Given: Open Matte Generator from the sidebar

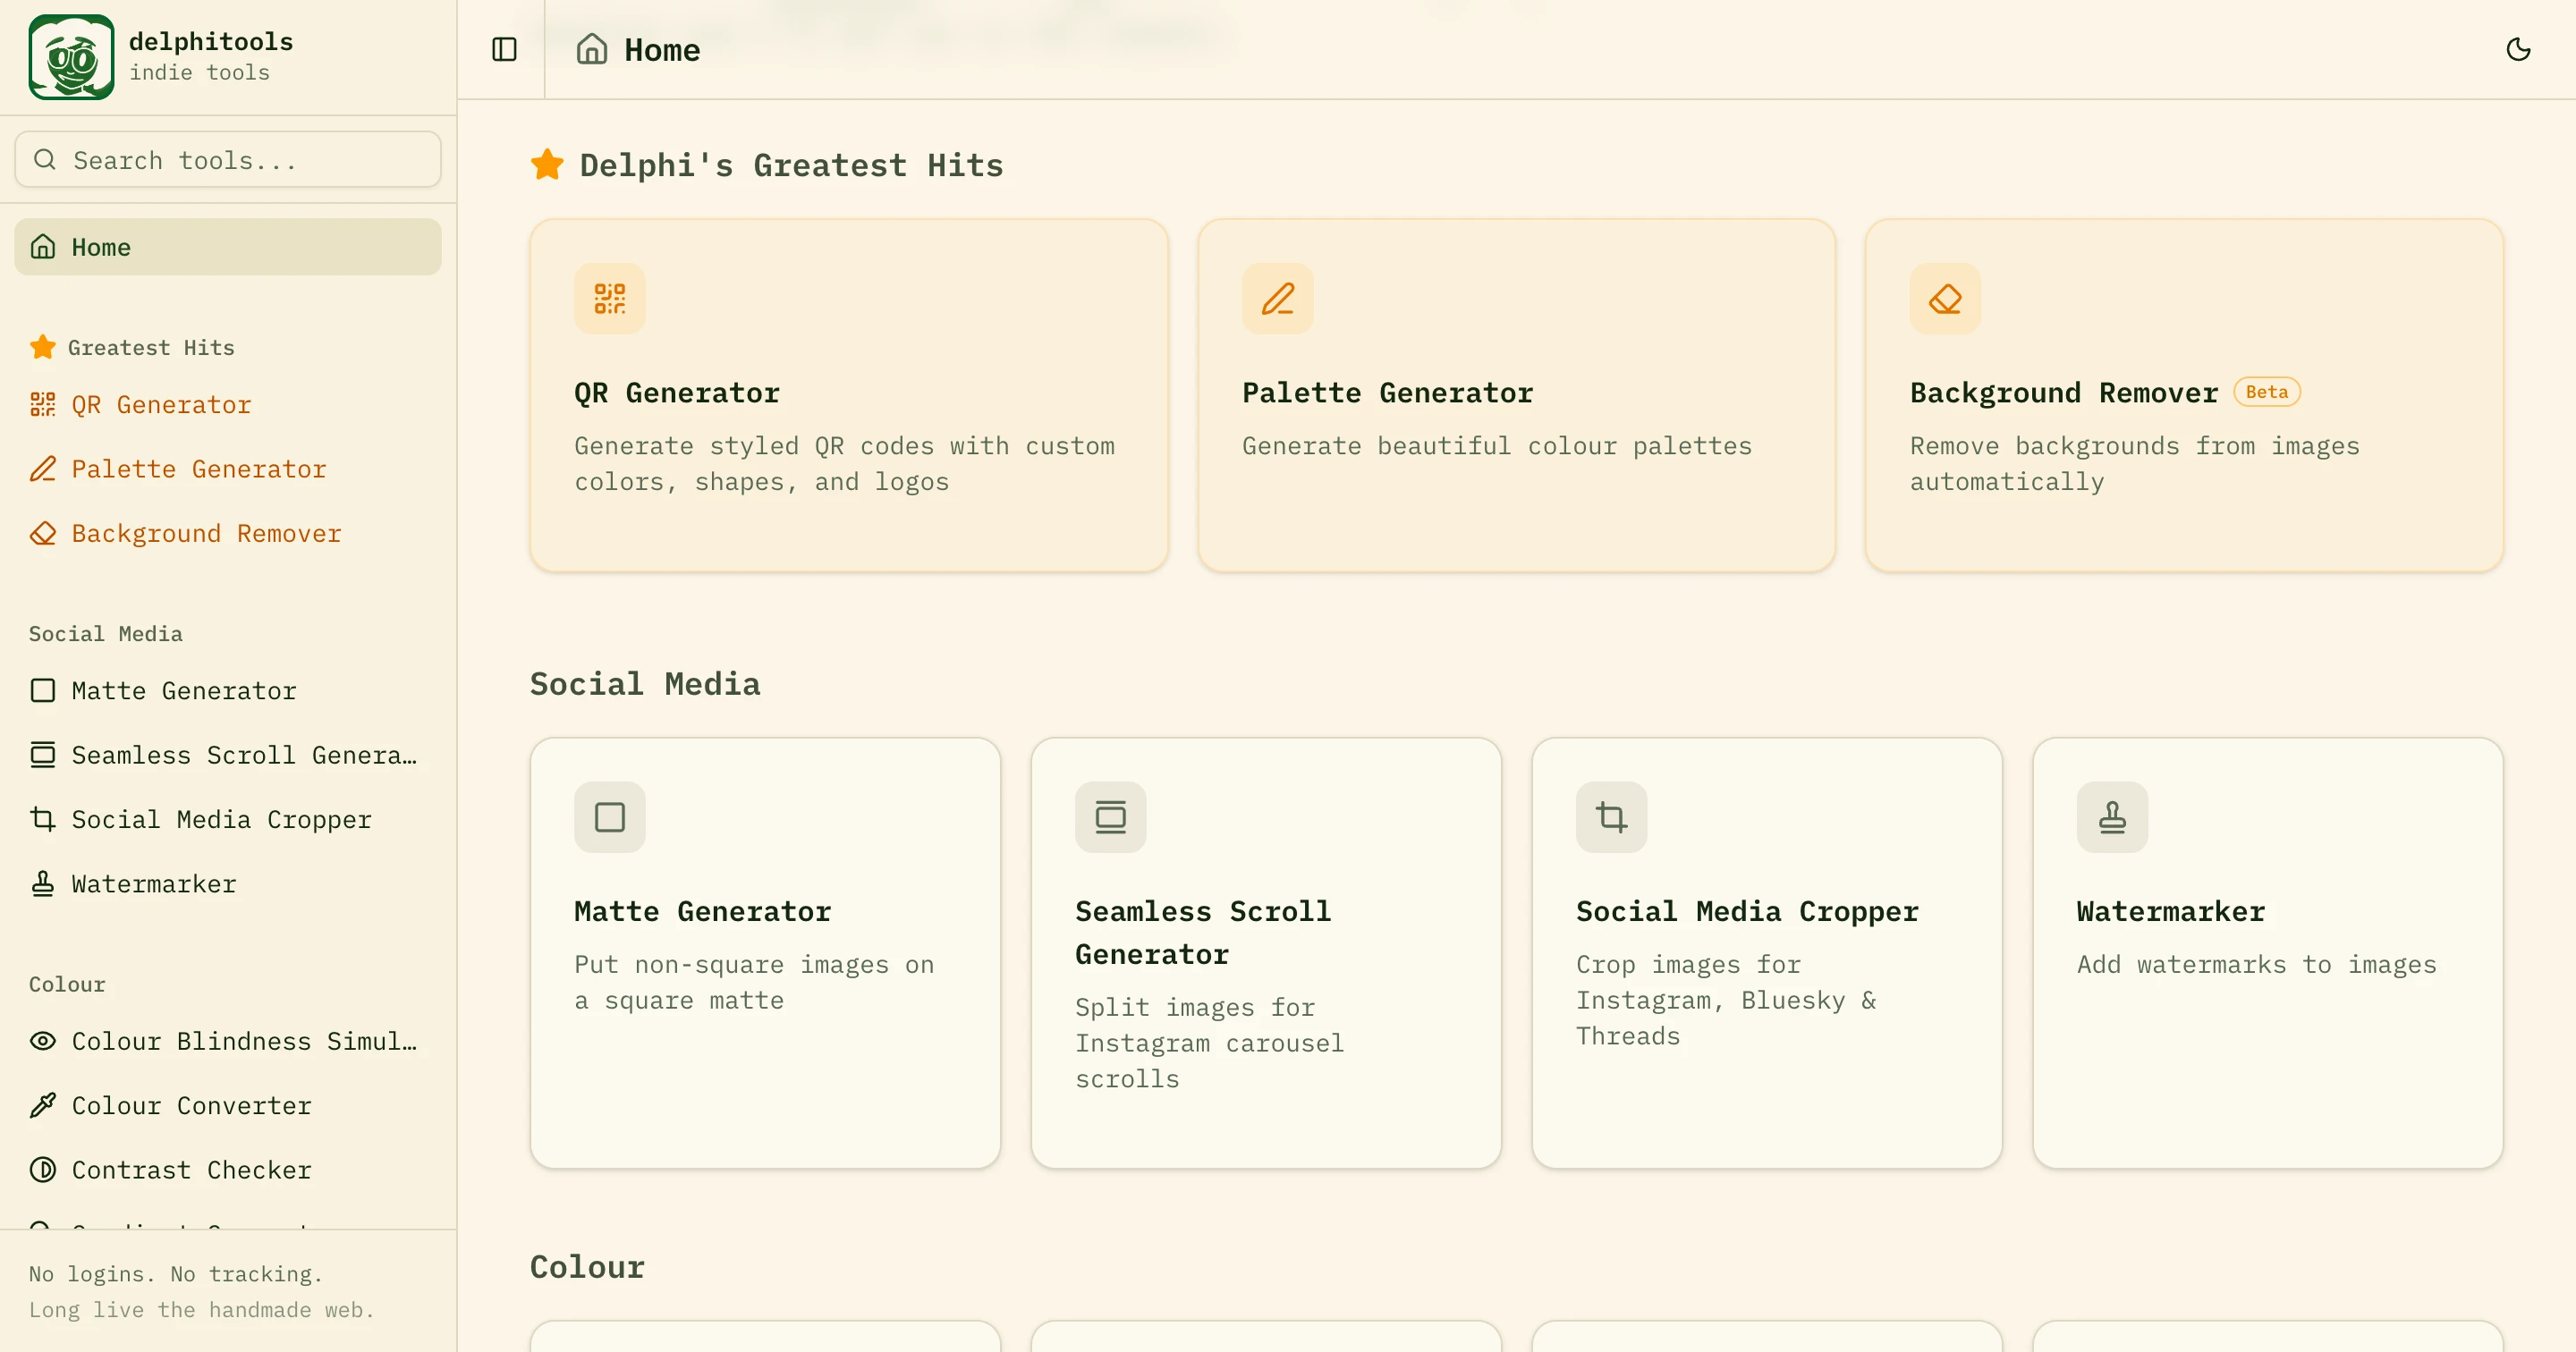Looking at the screenshot, I should tap(228, 690).
